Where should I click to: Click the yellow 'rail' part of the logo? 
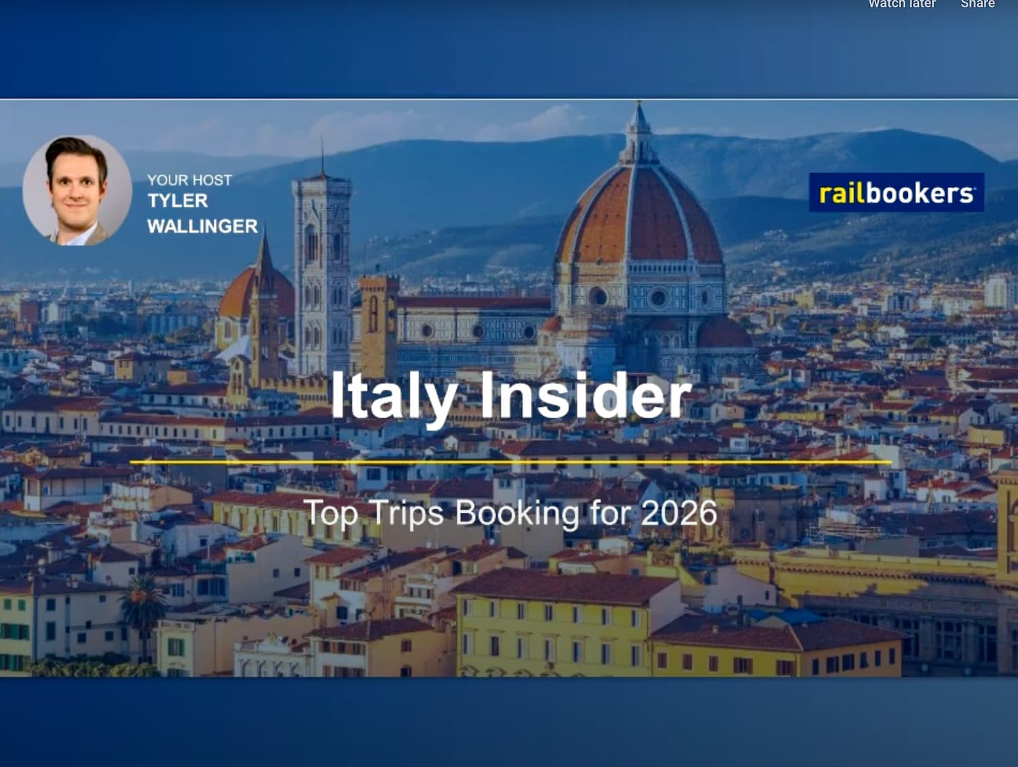[x=842, y=193]
